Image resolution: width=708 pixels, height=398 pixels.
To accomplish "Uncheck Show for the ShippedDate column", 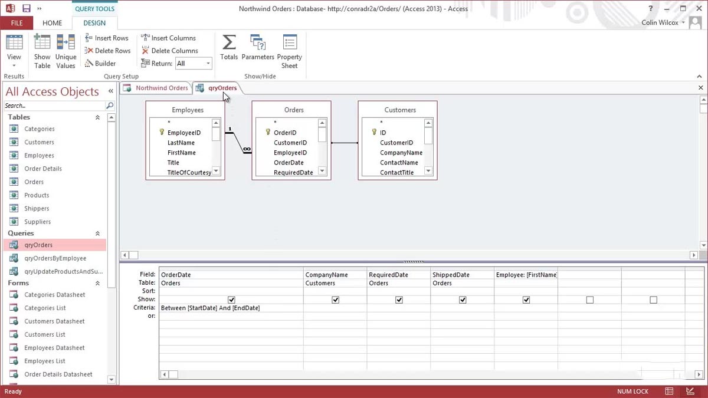I will point(463,299).
